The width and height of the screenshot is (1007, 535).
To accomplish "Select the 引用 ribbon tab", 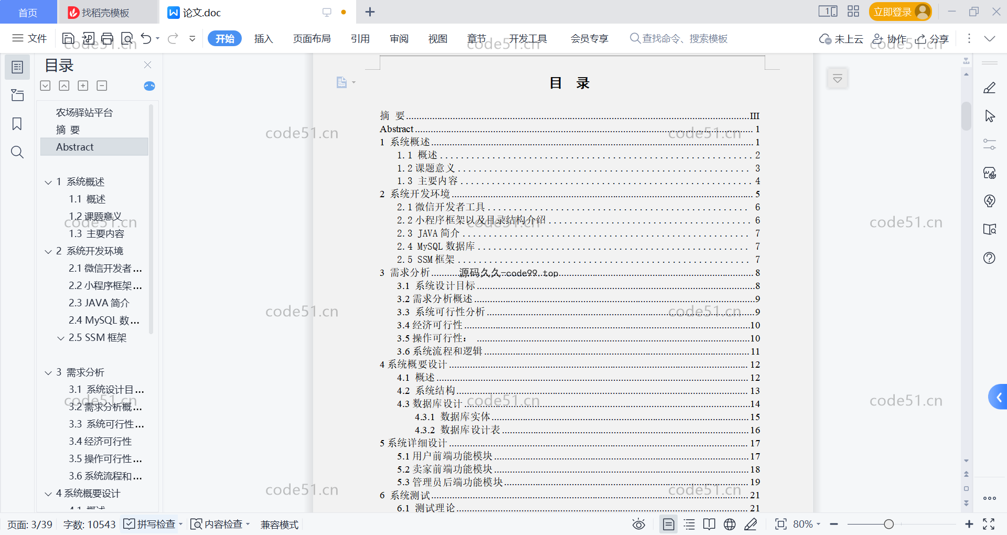I will [360, 38].
